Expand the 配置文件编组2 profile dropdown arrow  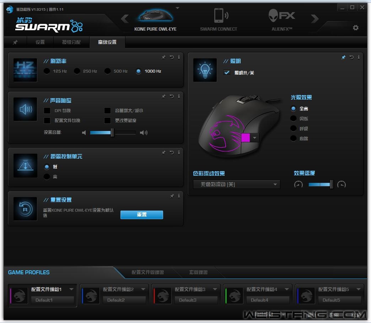pos(143,289)
